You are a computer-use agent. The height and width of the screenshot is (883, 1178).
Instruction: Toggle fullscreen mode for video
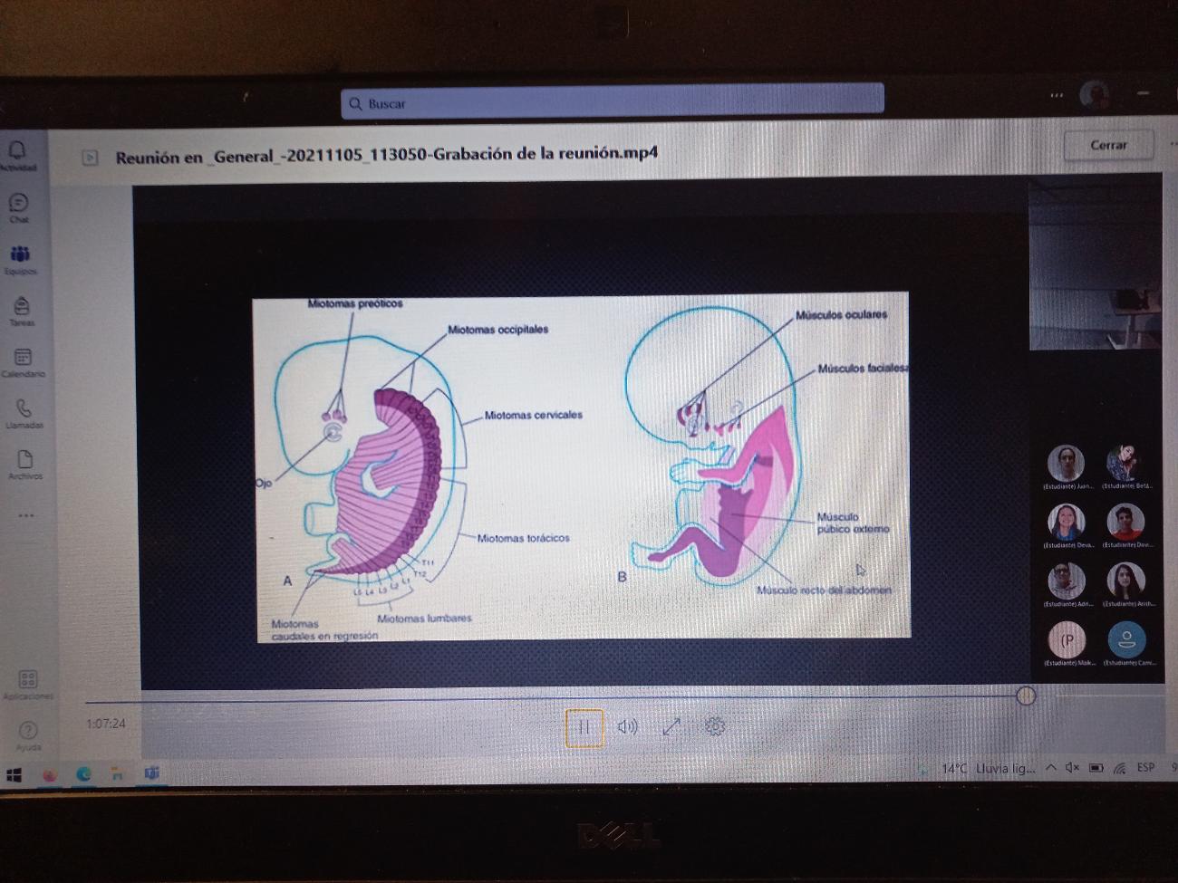click(671, 726)
